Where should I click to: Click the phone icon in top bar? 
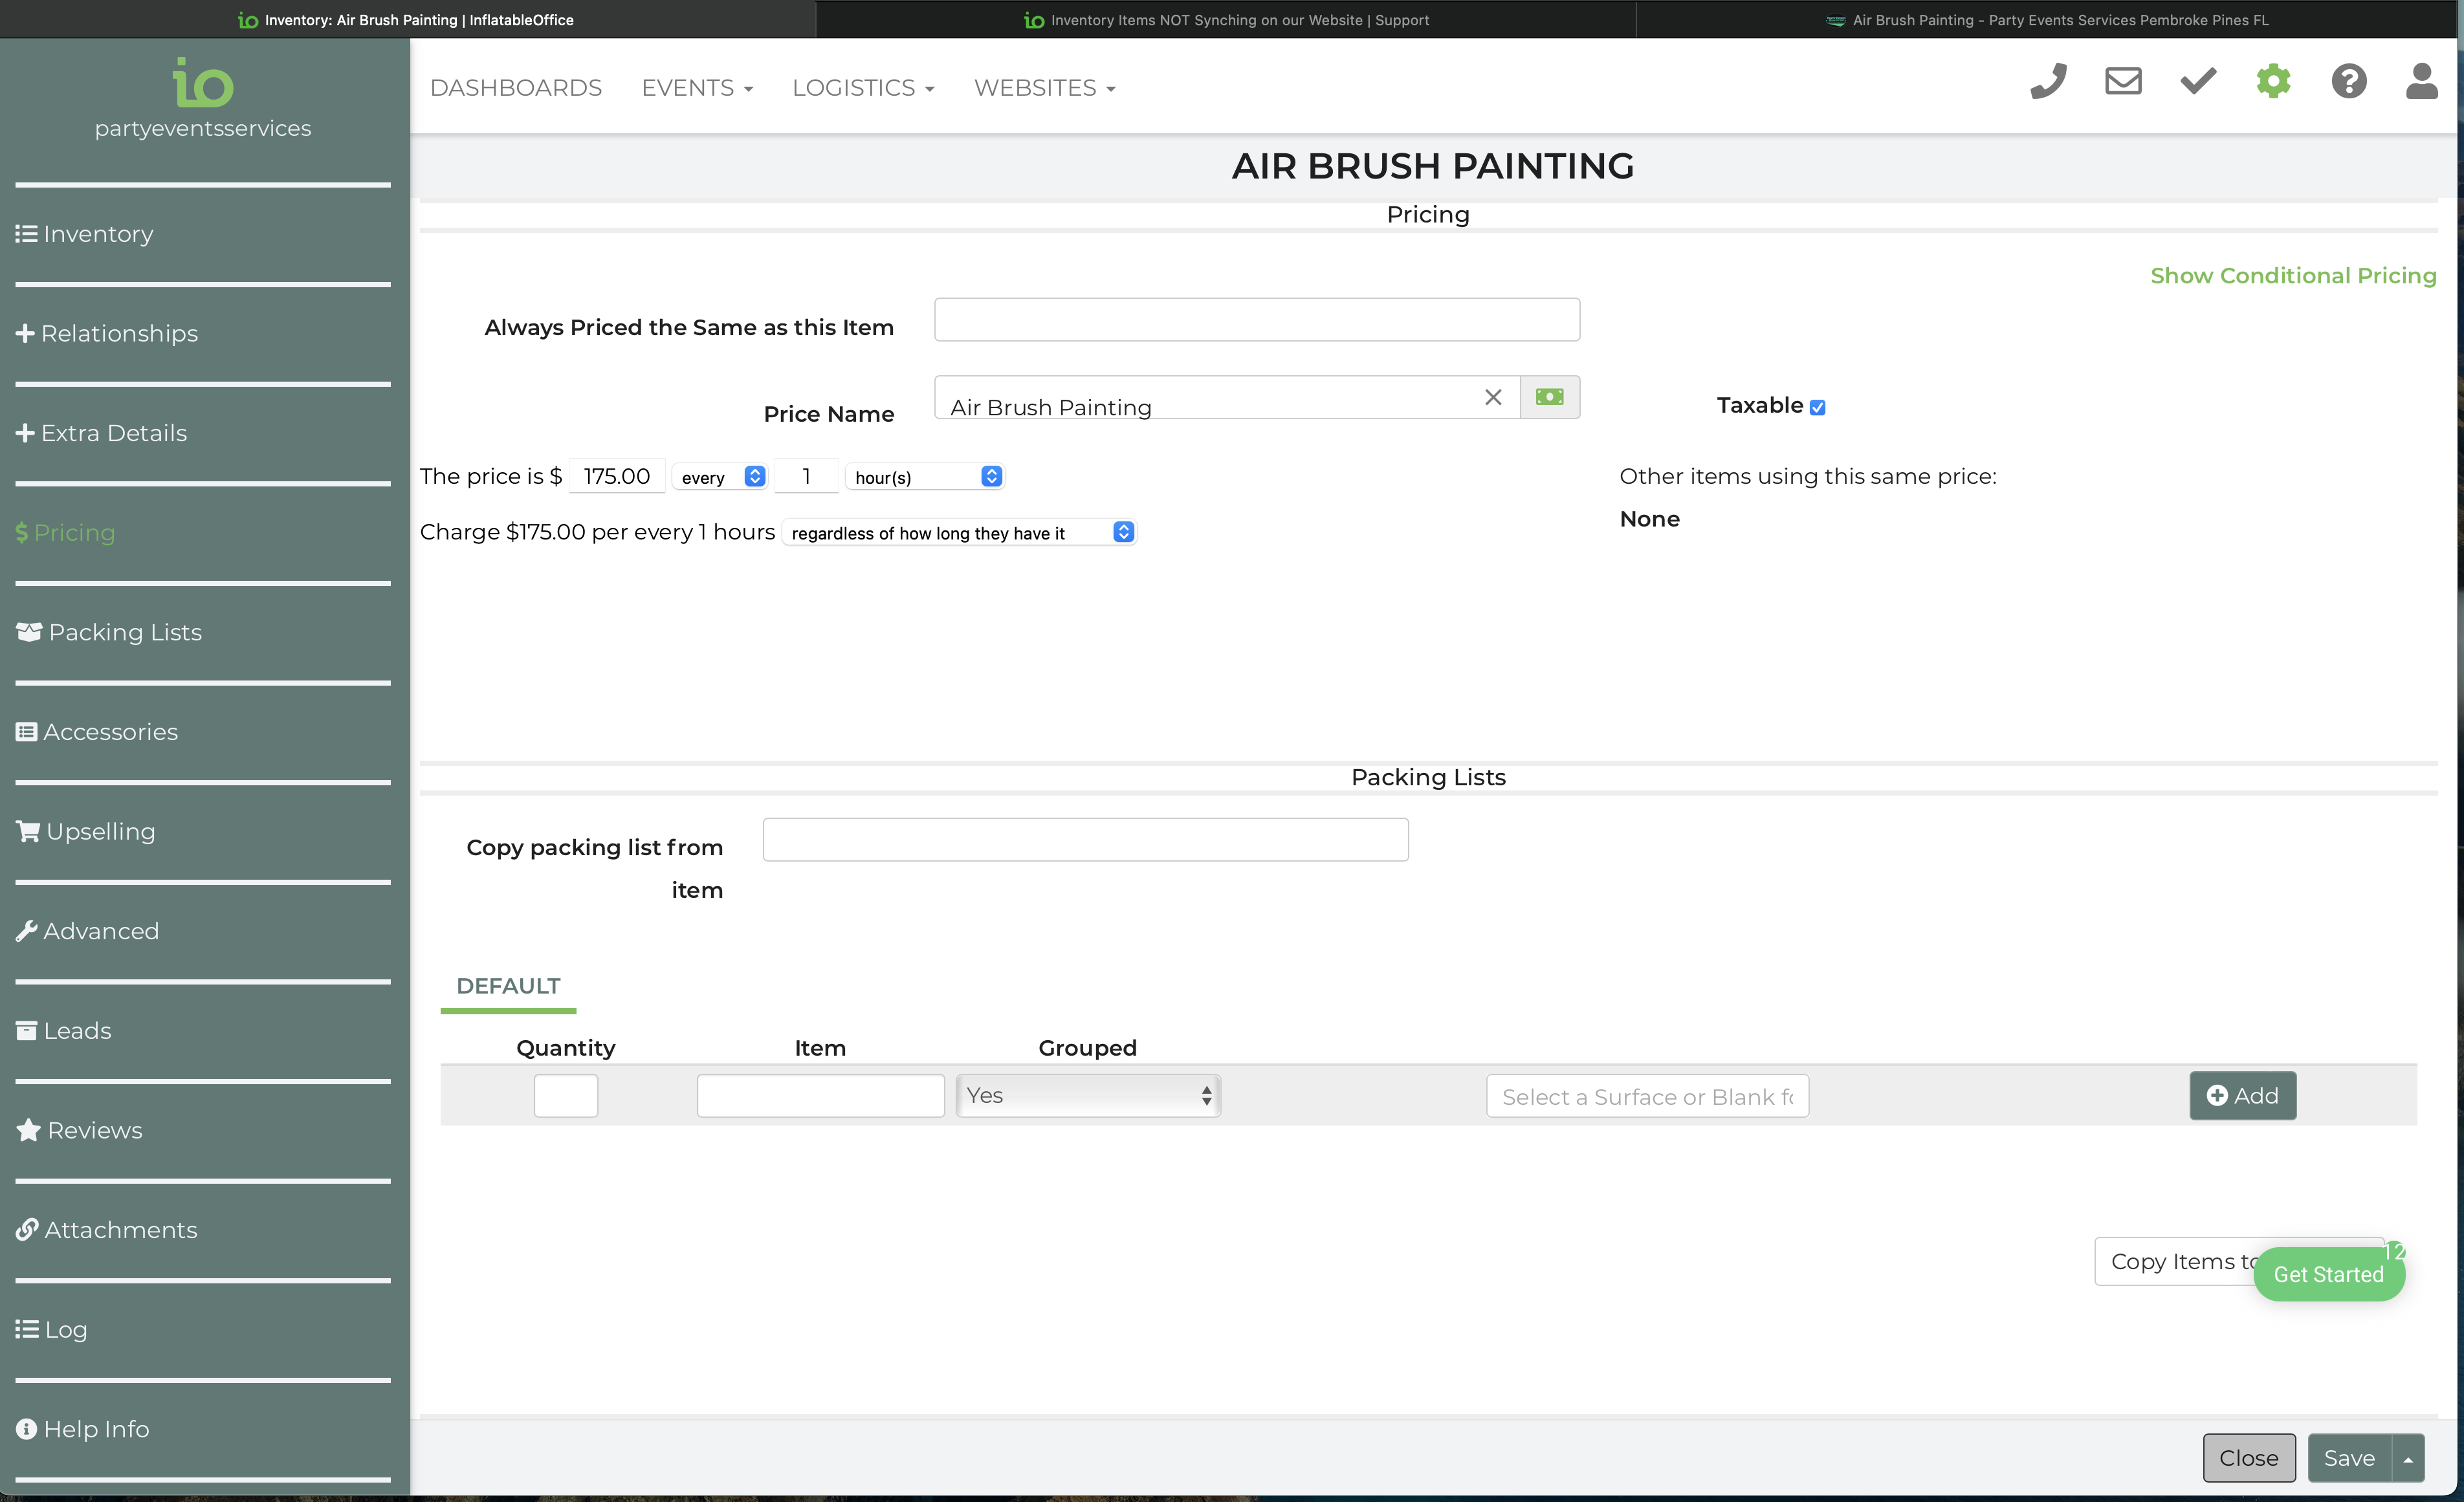pos(2047,82)
